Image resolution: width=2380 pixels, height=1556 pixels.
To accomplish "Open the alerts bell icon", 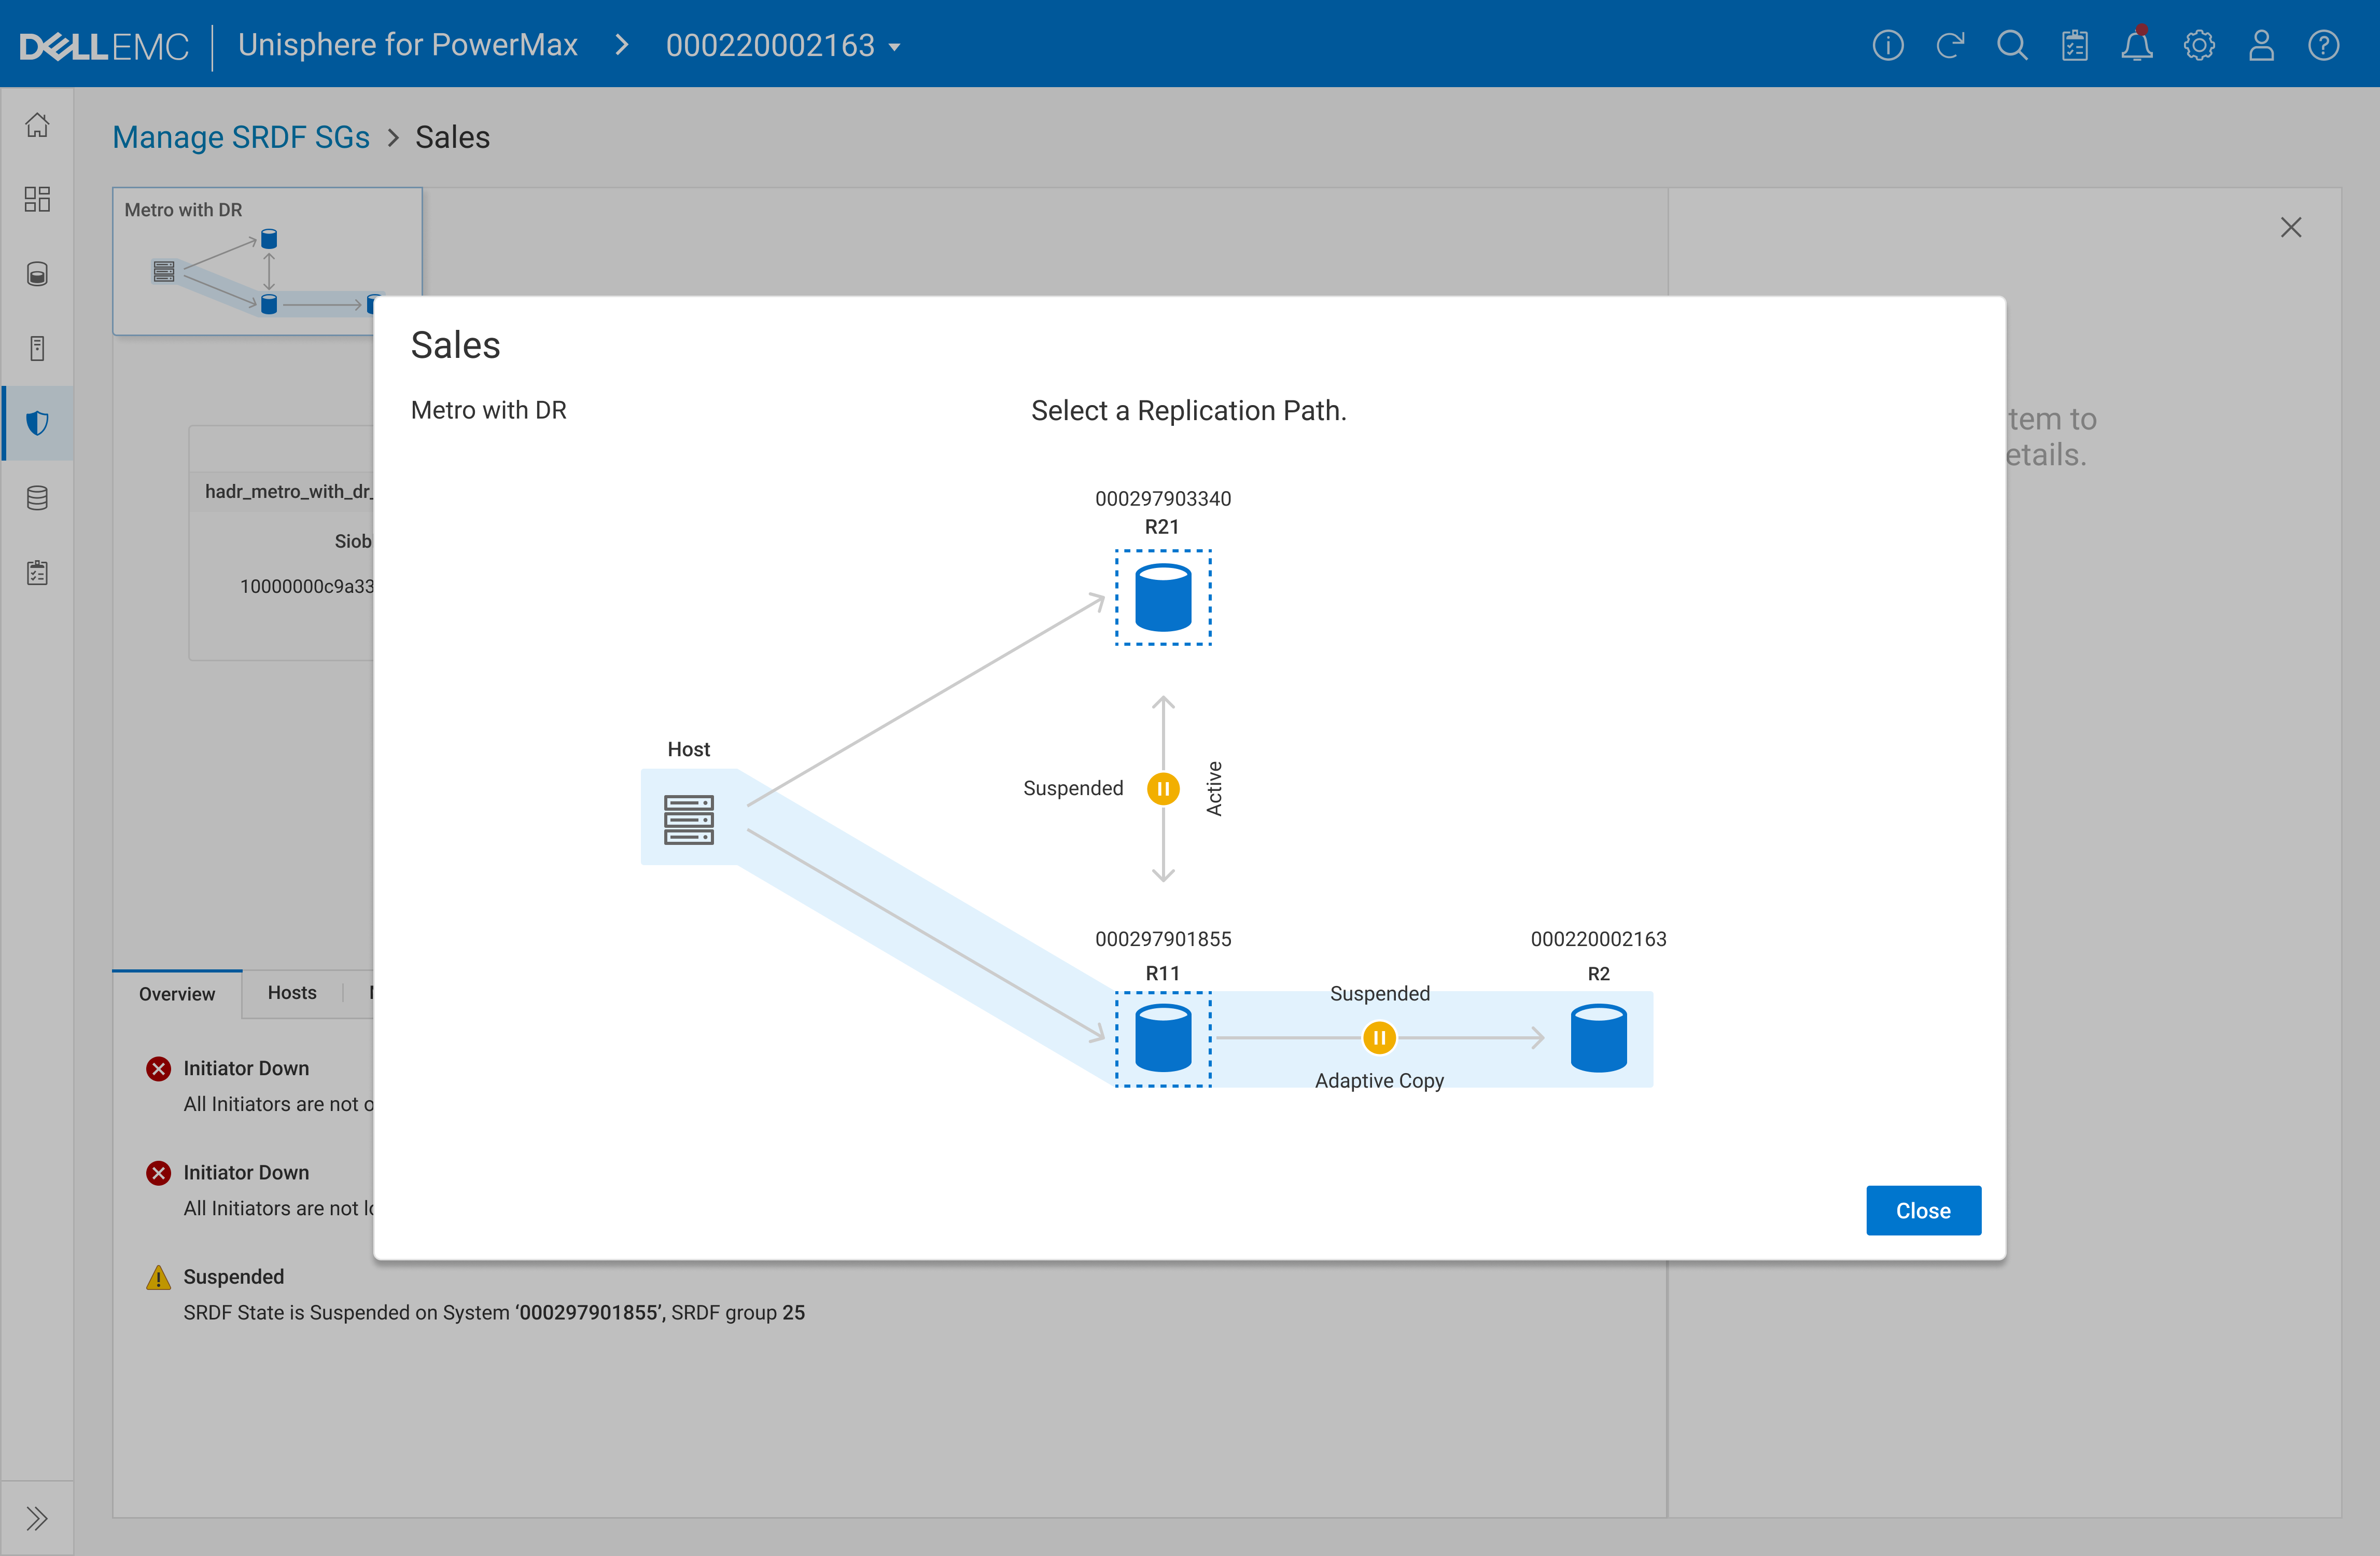I will point(2136,46).
